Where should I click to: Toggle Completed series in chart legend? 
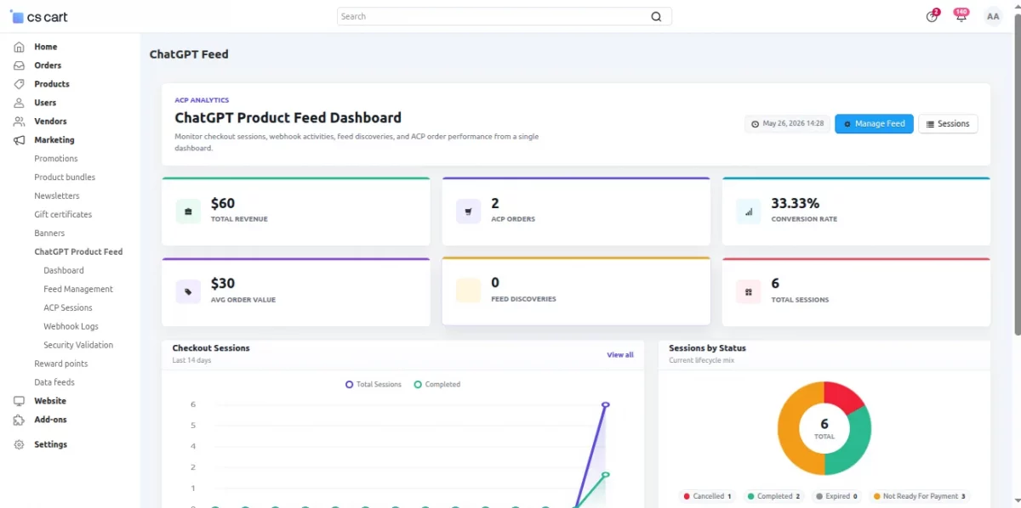(x=437, y=385)
